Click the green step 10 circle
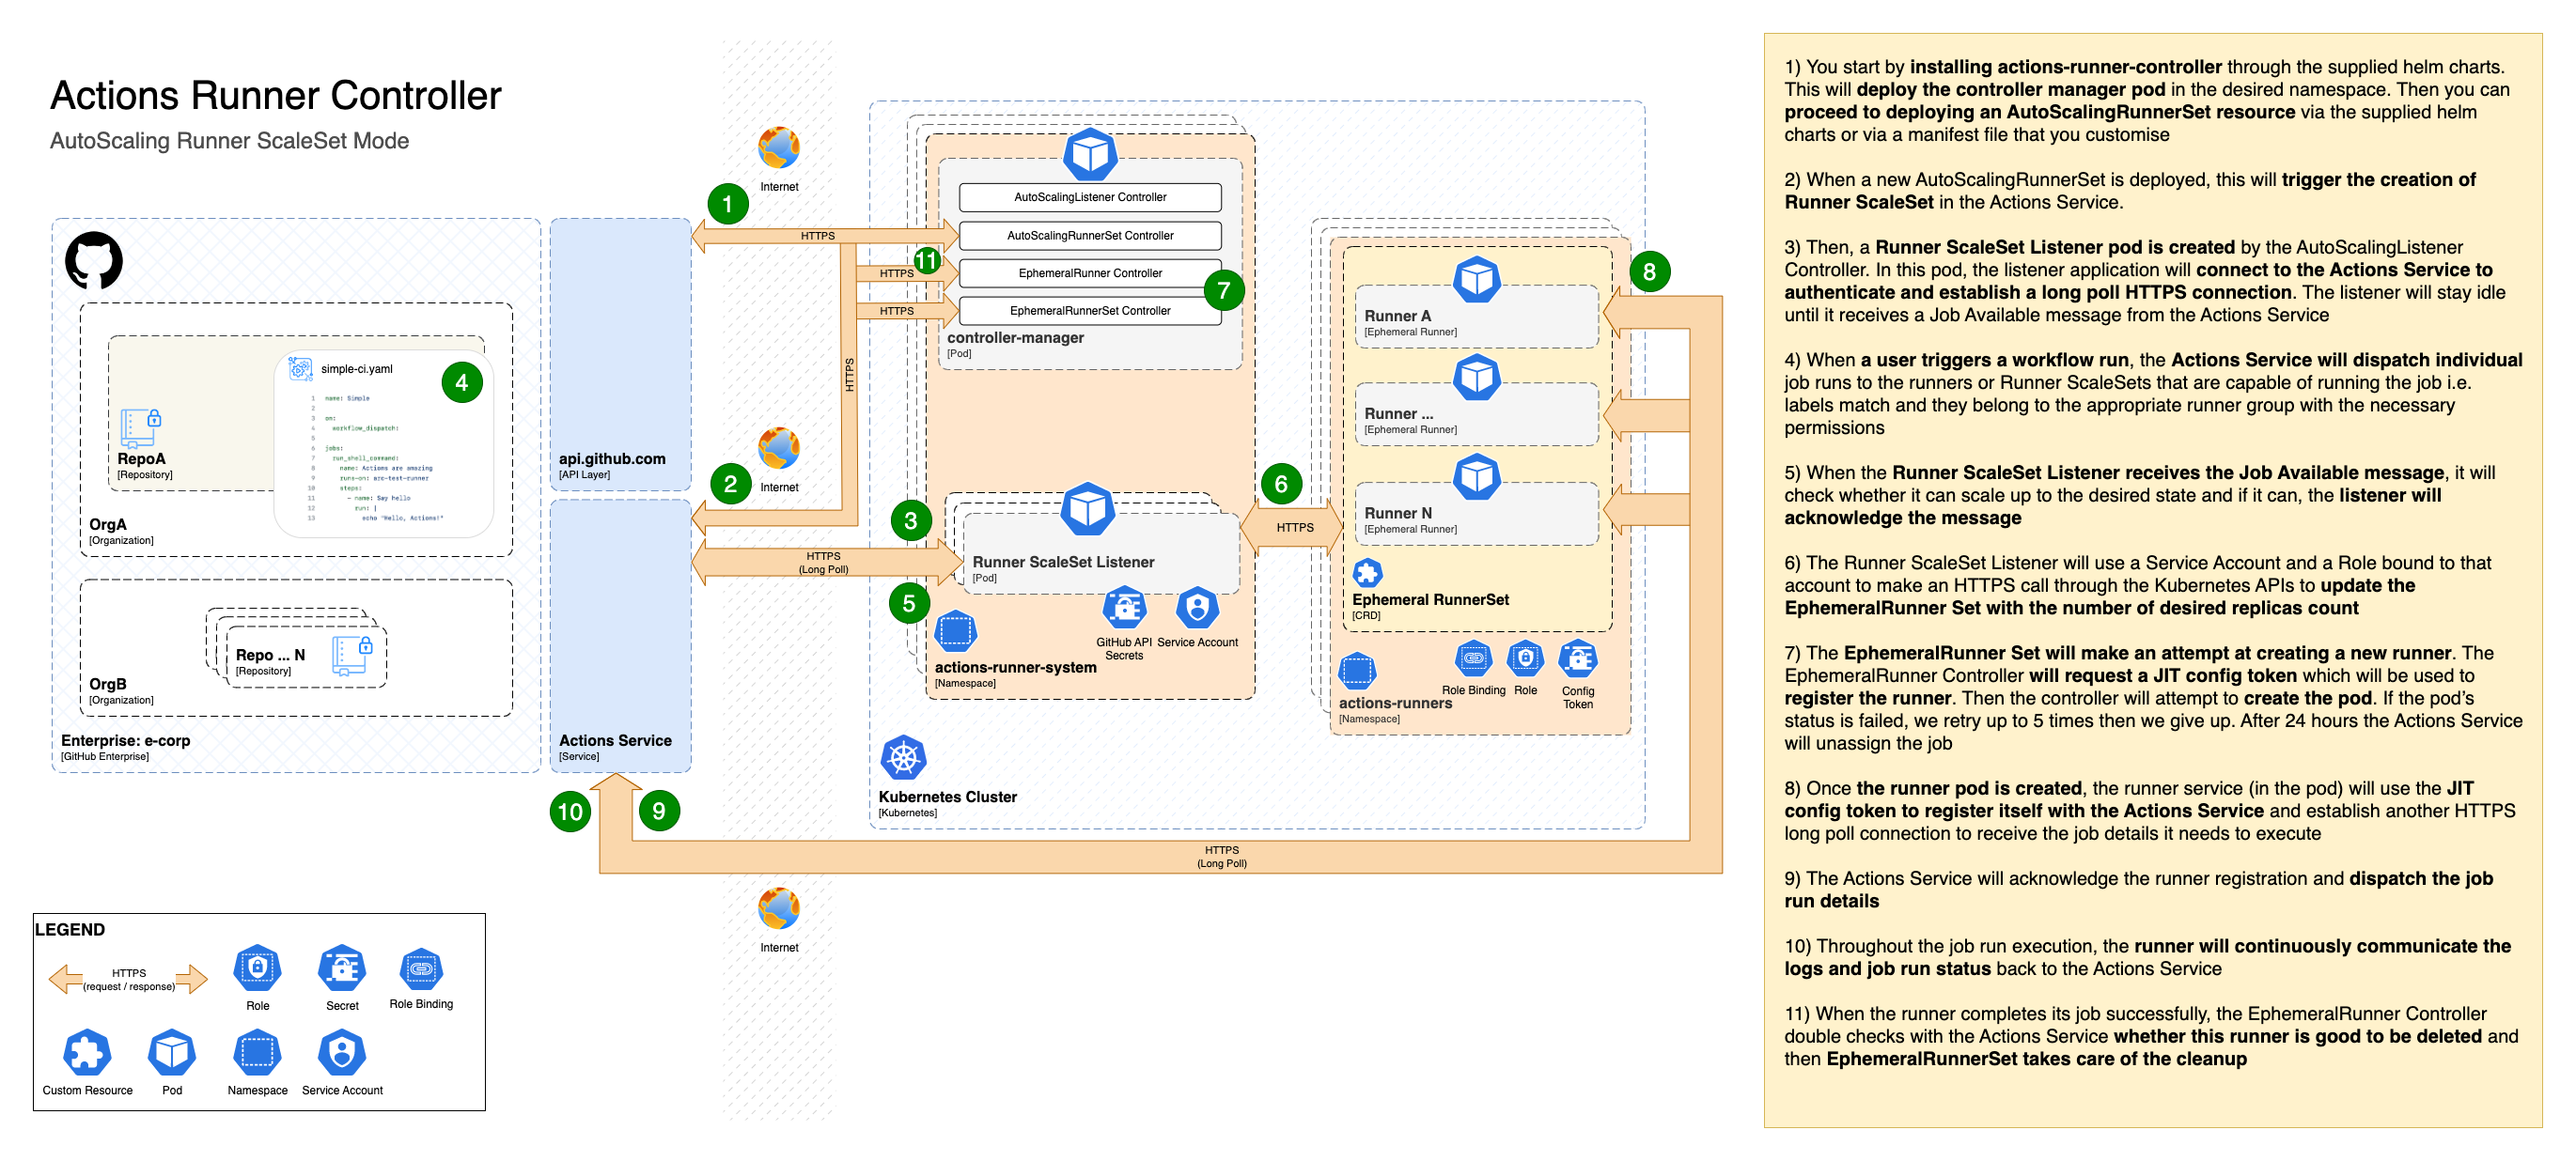The width and height of the screenshot is (2576, 1161). click(x=570, y=812)
